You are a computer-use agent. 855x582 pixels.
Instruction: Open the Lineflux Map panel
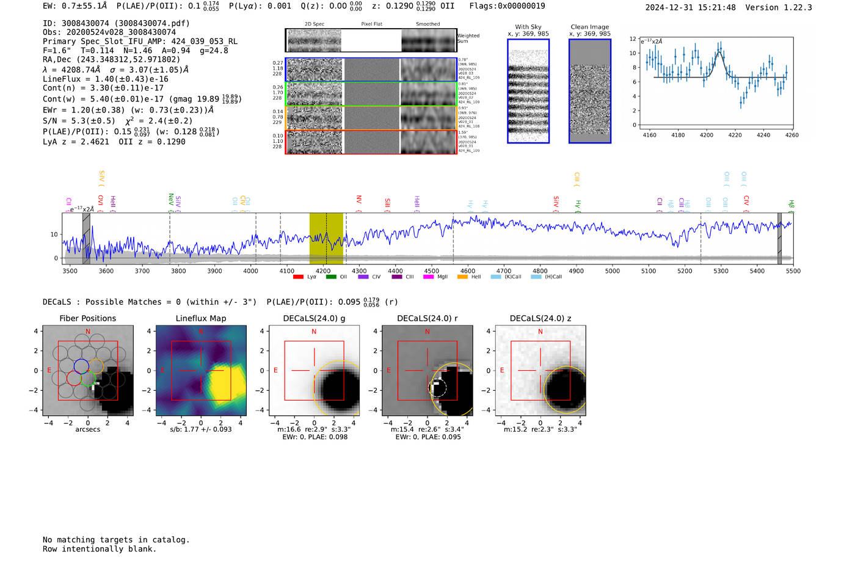201,371
